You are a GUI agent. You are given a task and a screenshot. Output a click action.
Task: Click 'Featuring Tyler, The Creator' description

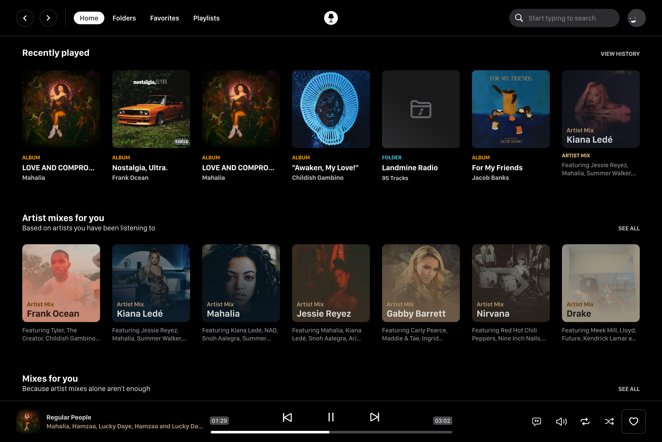coord(61,334)
